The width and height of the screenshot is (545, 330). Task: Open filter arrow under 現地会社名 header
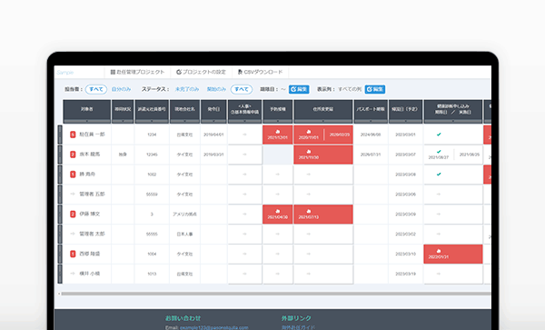[x=184, y=121]
